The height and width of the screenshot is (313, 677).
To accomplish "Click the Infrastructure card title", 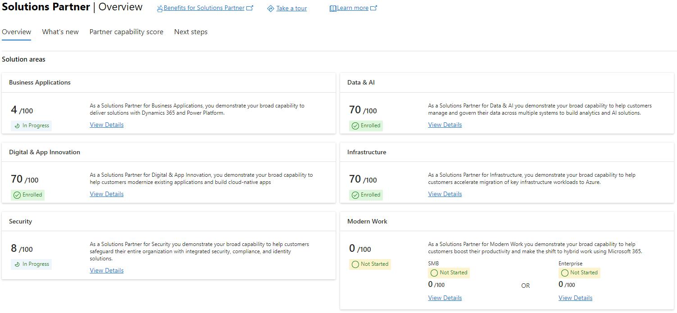I will (x=367, y=152).
